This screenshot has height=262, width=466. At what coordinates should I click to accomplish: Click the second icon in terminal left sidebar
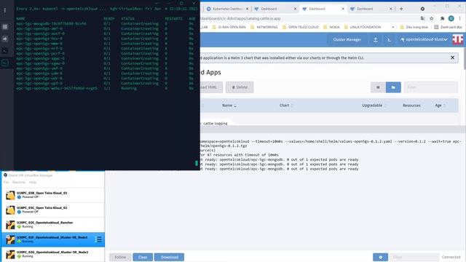[5, 27]
